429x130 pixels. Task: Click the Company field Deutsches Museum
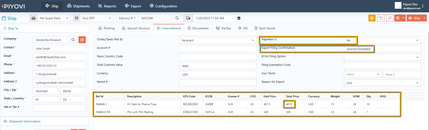click(51, 40)
